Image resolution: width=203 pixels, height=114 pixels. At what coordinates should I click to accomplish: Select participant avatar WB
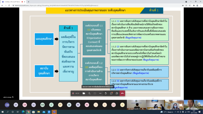(43, 105)
